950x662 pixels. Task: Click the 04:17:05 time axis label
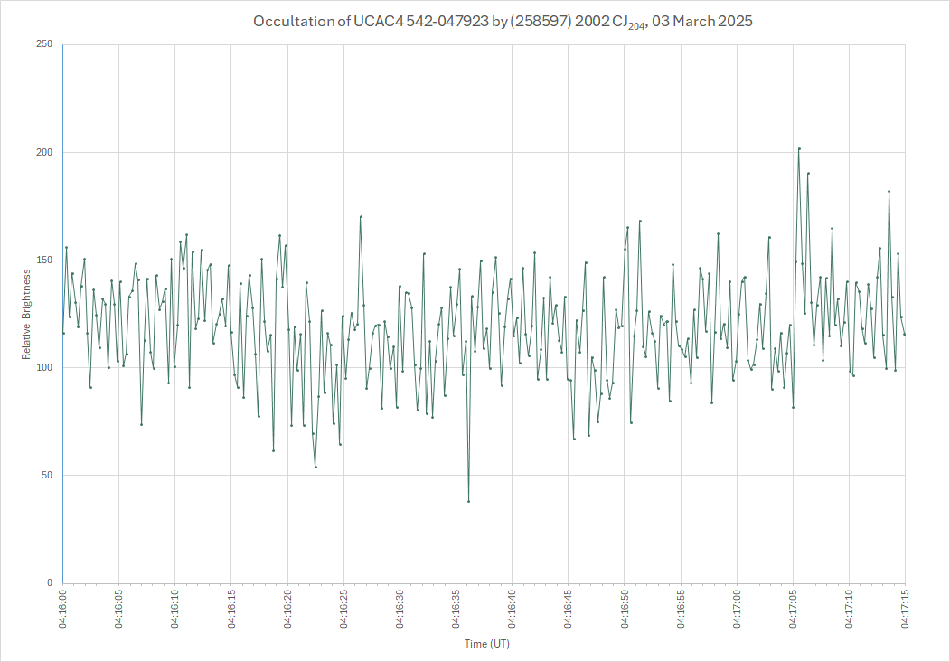click(793, 609)
